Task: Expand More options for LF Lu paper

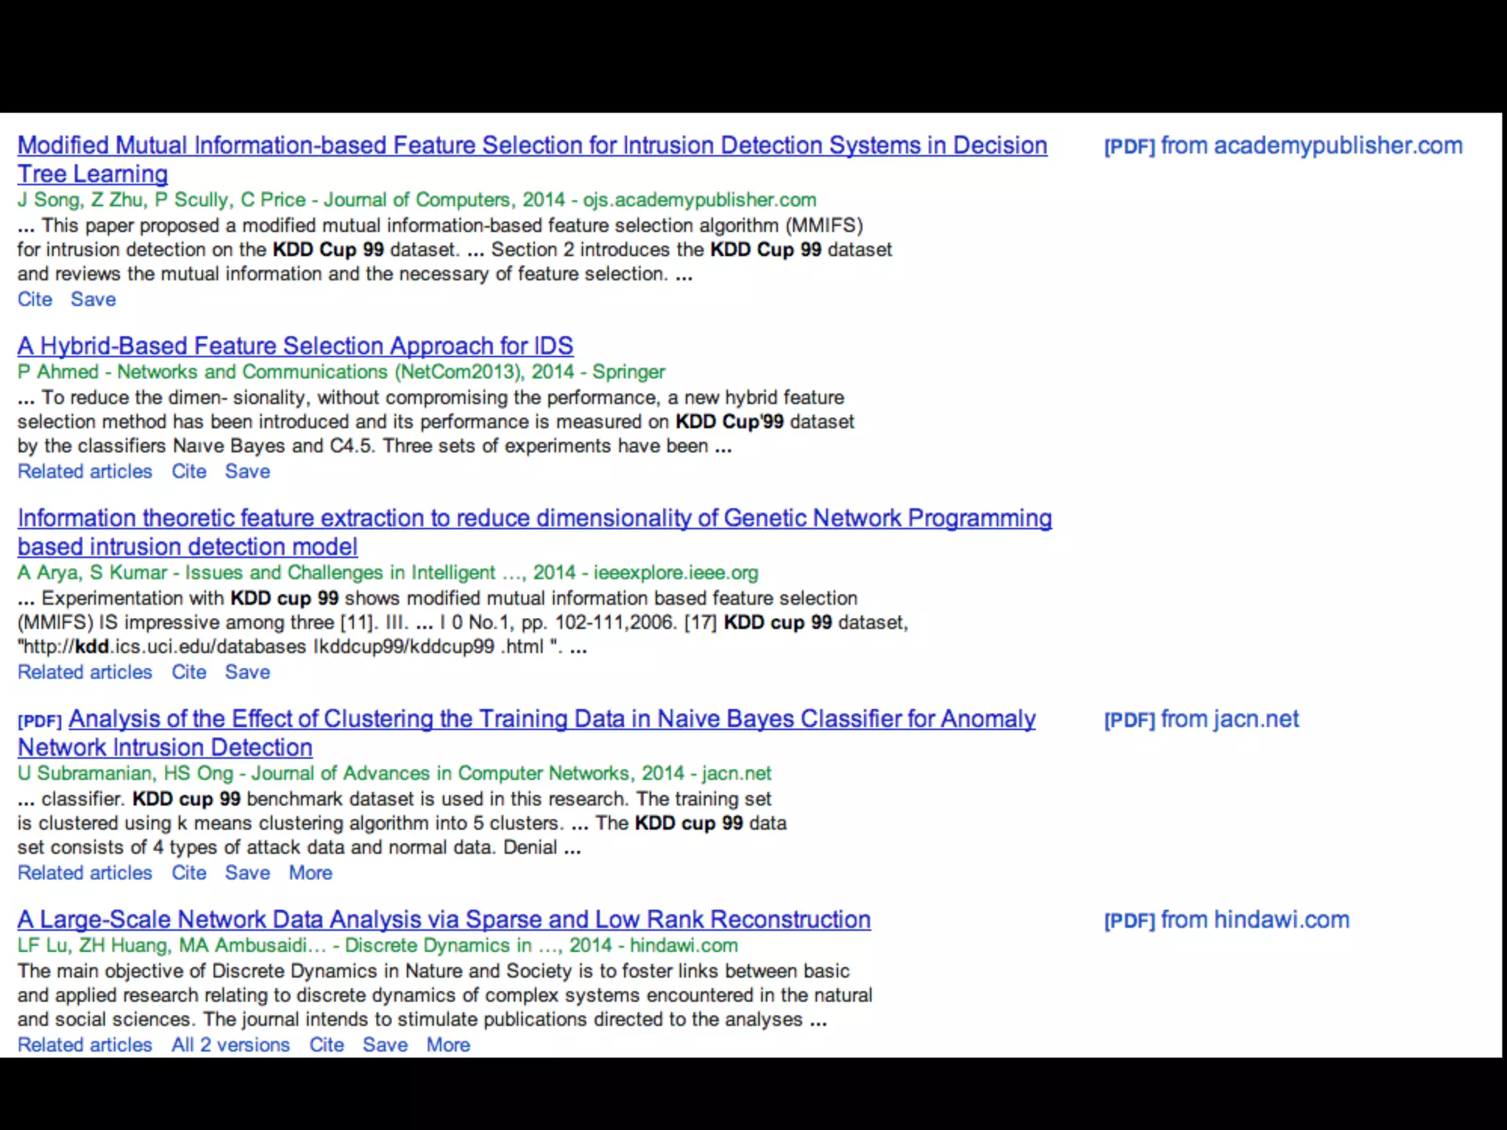Action: (x=448, y=1045)
